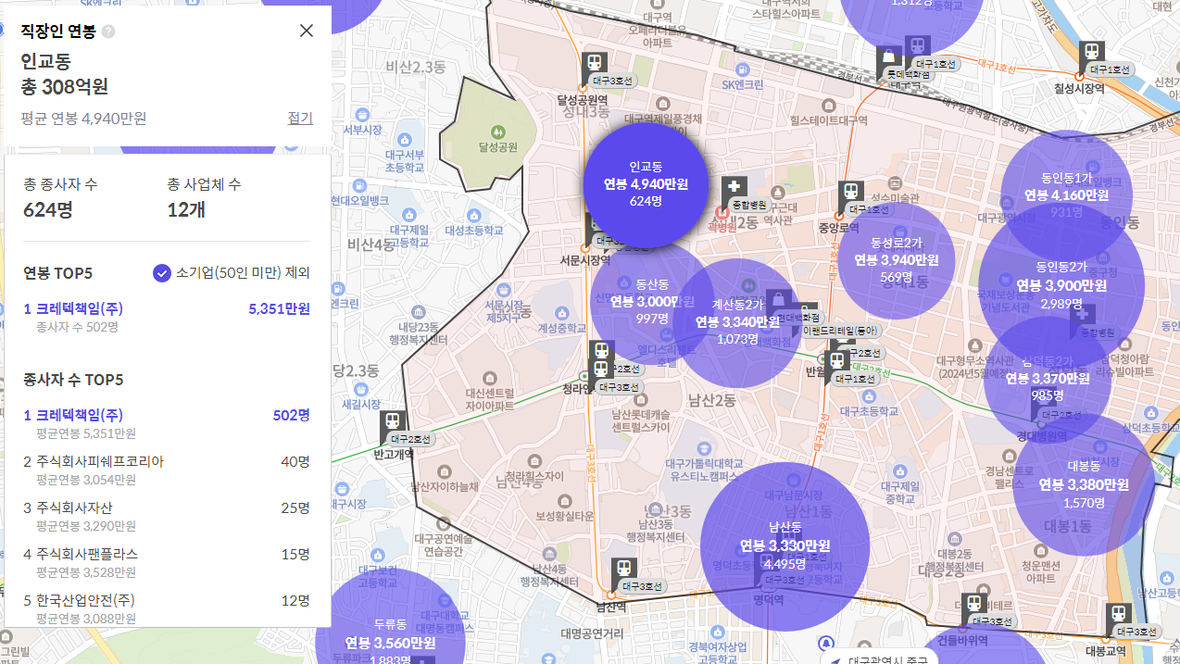Open help icon beside 직장인 연봉 title
Screen dimensions: 1180x664
108,31
